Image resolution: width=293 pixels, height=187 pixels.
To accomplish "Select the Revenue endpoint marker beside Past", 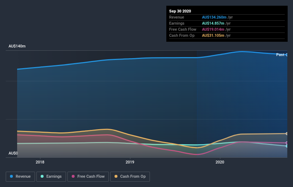I will (x=287, y=55).
